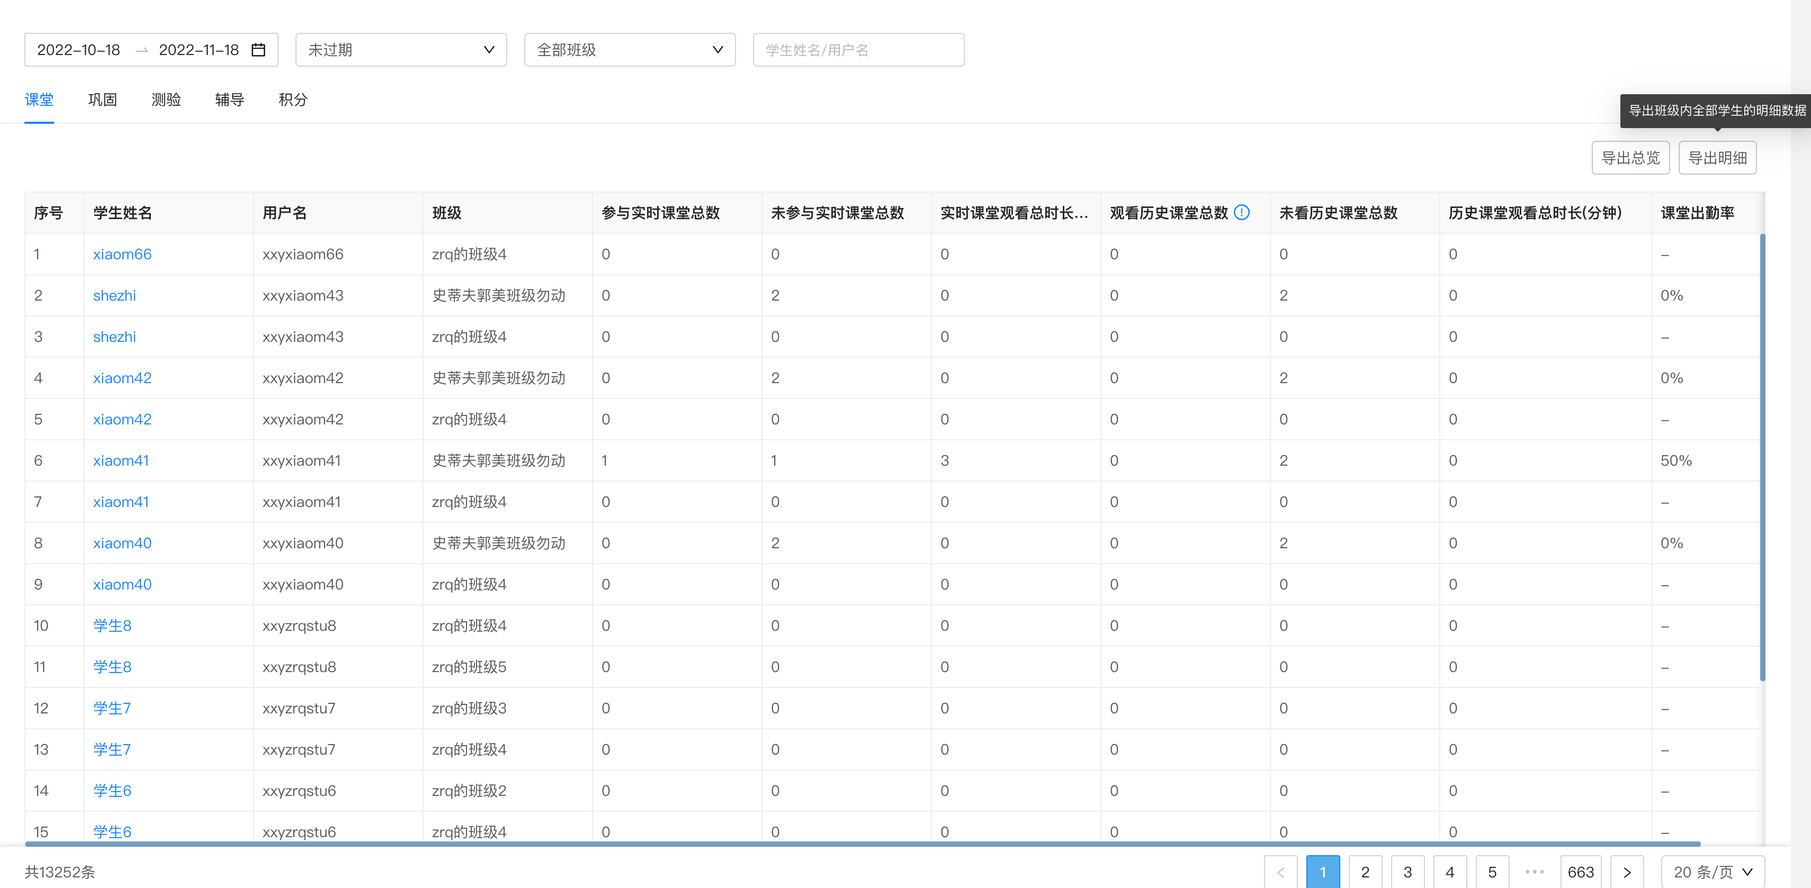Go to page 5
Screen dimensions: 1811x888
coord(1492,872)
